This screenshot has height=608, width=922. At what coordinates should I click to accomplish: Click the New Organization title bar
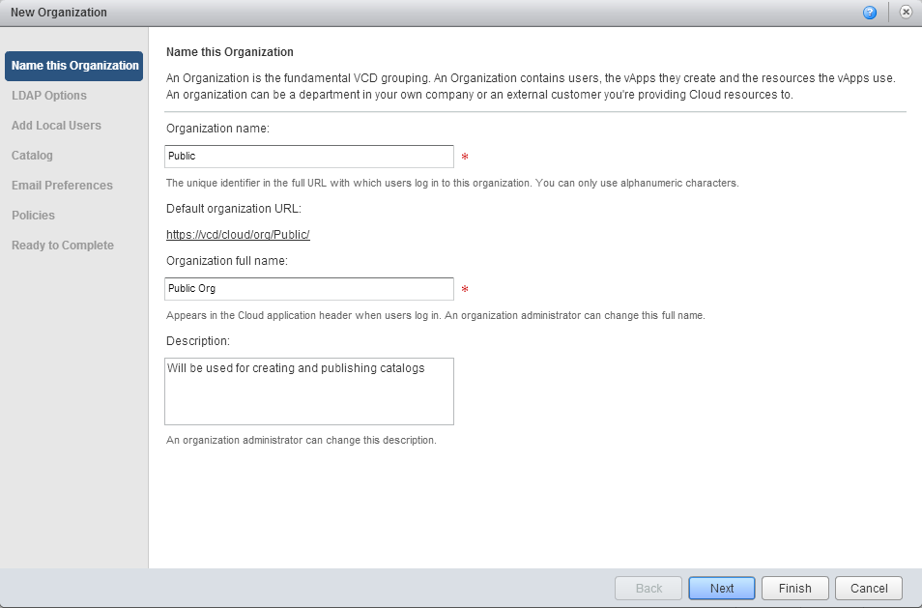coord(387,13)
